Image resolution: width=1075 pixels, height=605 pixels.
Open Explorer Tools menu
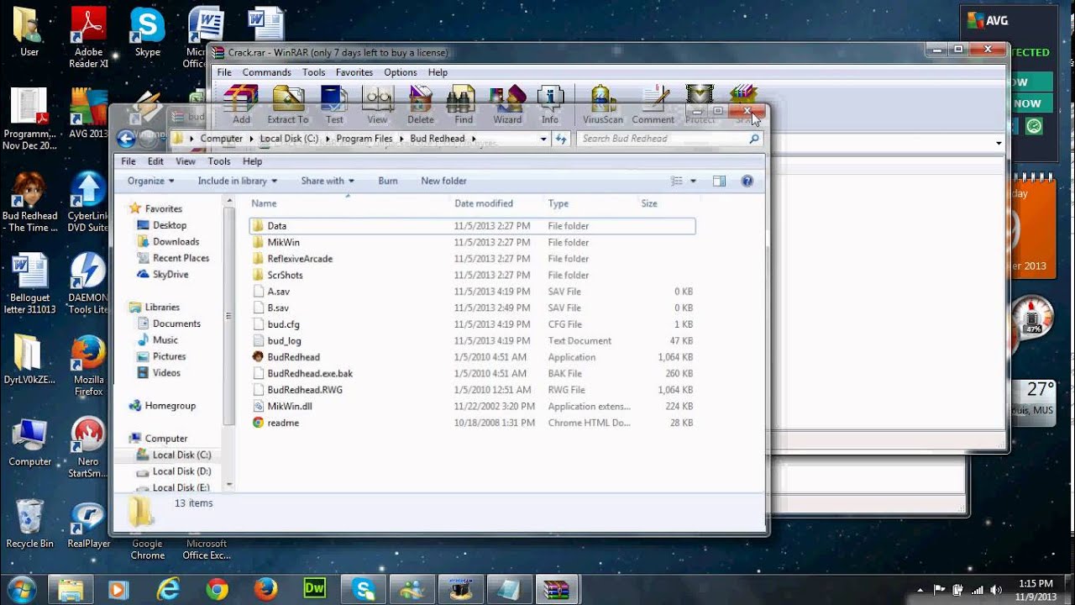tap(219, 161)
